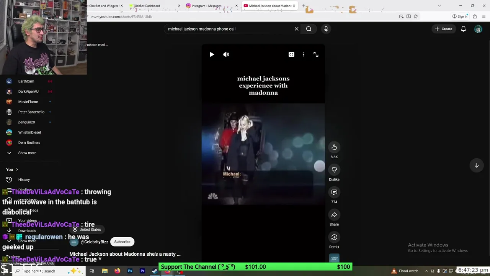Click the install/save page icon in address bar
Viewport: 490px width, 276px height.
click(408, 16)
